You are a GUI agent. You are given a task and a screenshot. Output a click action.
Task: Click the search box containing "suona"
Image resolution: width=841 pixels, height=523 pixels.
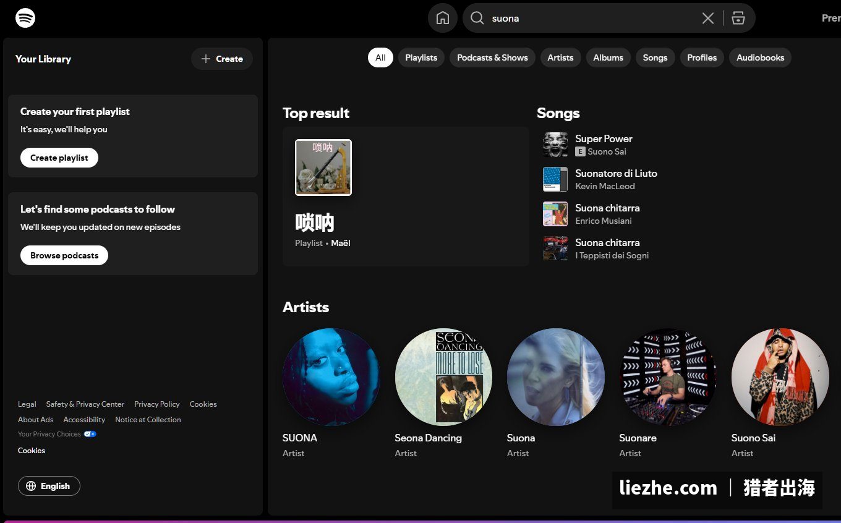(x=609, y=19)
